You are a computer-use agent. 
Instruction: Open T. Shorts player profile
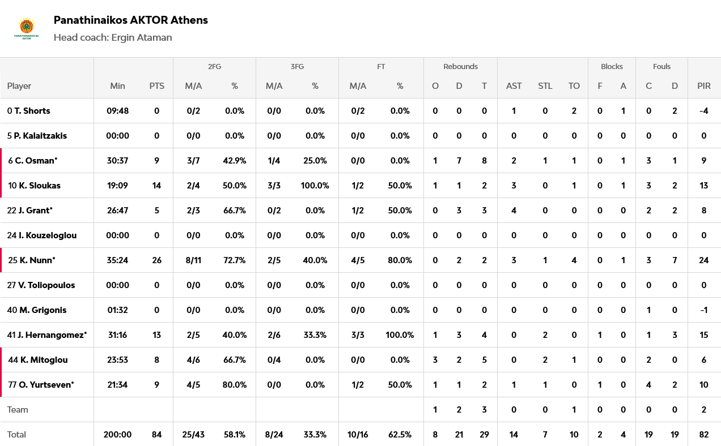point(32,111)
